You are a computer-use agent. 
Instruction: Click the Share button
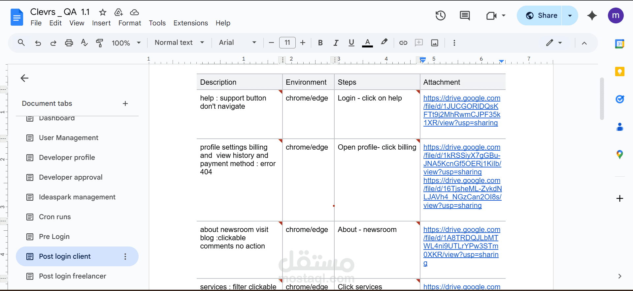539,15
